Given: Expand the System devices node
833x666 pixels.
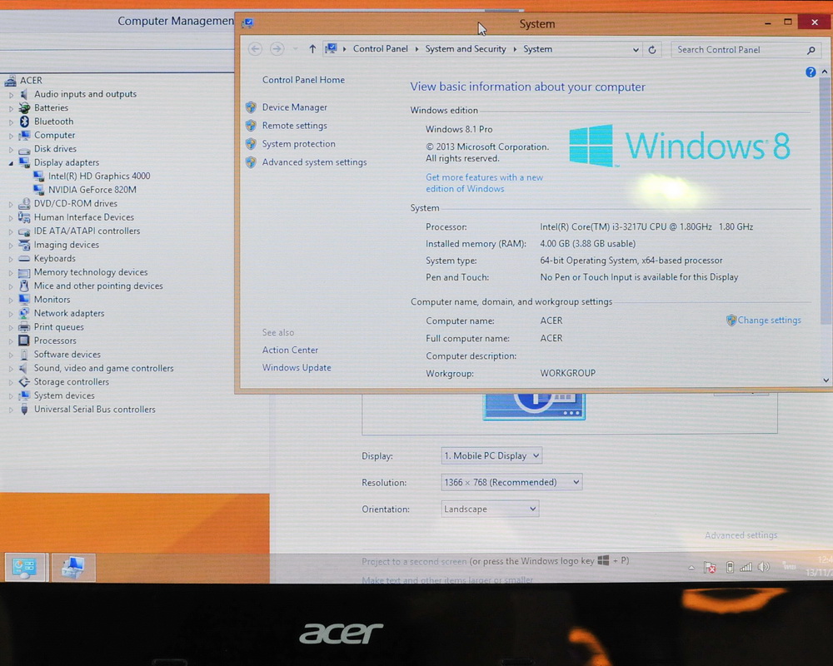Looking at the screenshot, I should point(11,396).
